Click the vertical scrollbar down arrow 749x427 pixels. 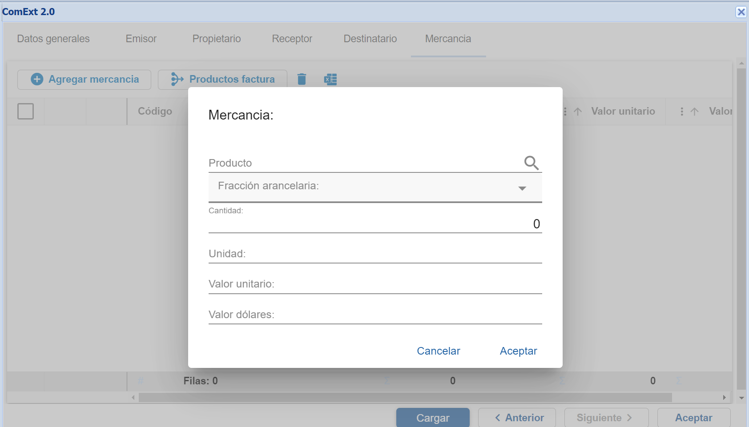coord(741,398)
